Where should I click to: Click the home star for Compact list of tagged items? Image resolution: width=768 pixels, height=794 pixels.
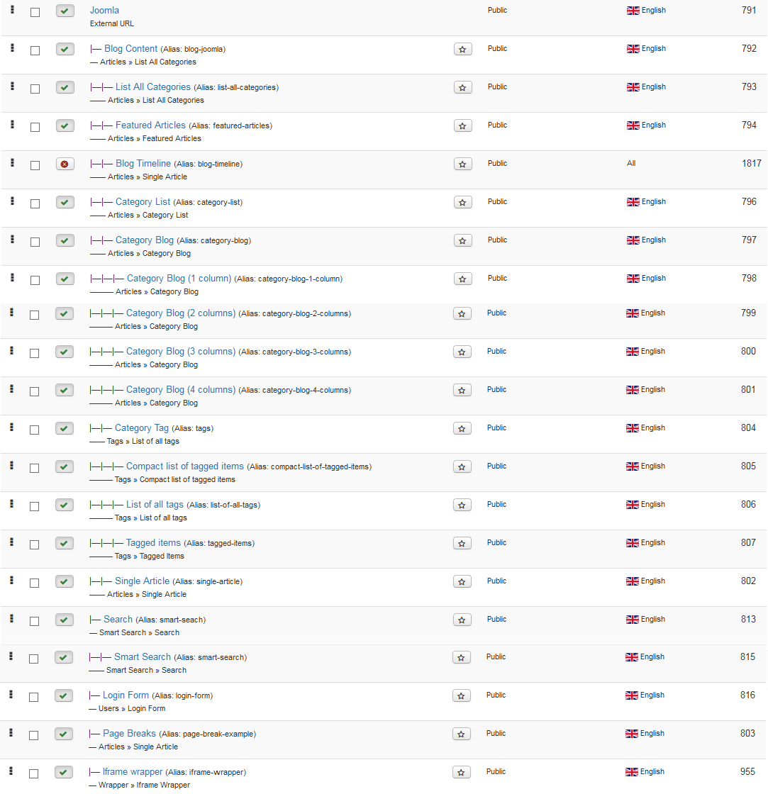(x=462, y=467)
